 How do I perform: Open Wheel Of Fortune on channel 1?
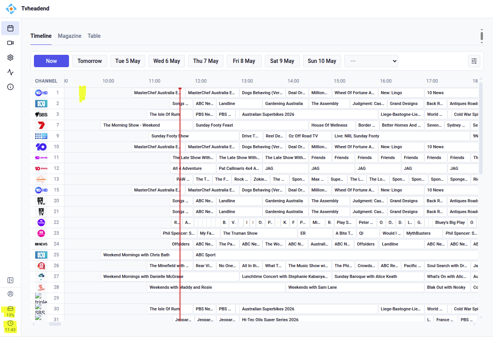point(355,93)
